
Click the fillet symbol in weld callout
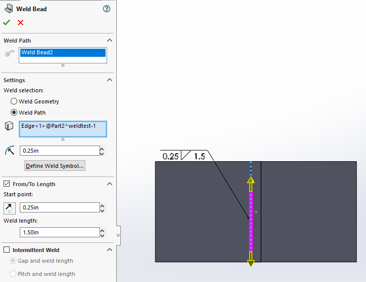point(186,155)
